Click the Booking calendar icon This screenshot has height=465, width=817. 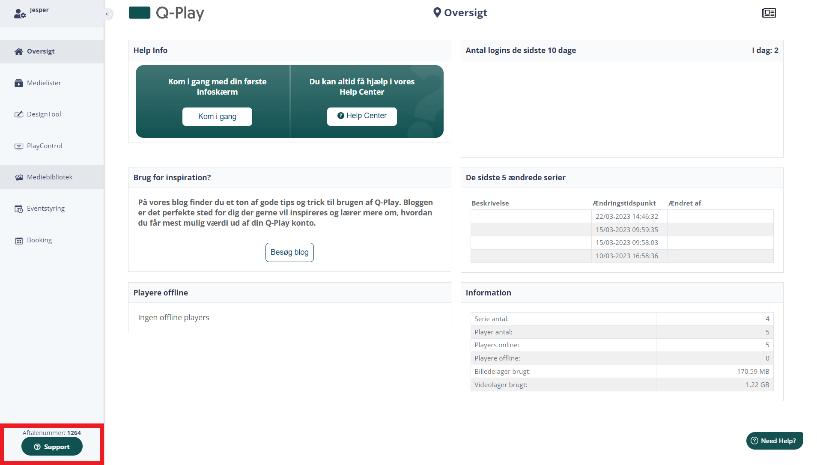click(x=19, y=241)
